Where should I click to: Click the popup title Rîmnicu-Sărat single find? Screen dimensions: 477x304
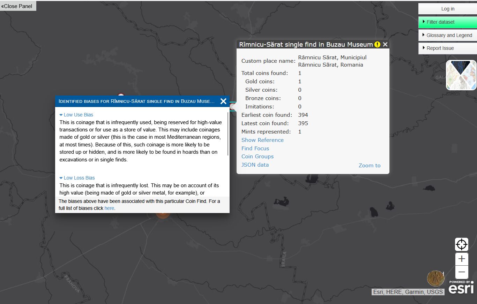point(306,44)
